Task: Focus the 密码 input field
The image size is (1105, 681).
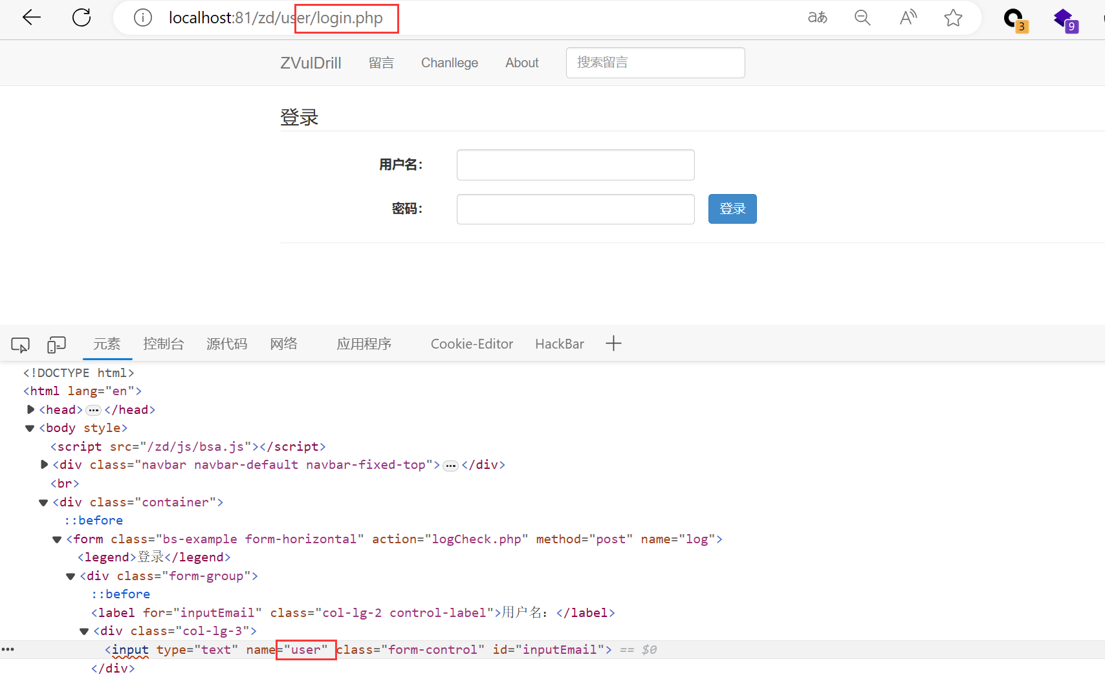Action: pos(576,209)
